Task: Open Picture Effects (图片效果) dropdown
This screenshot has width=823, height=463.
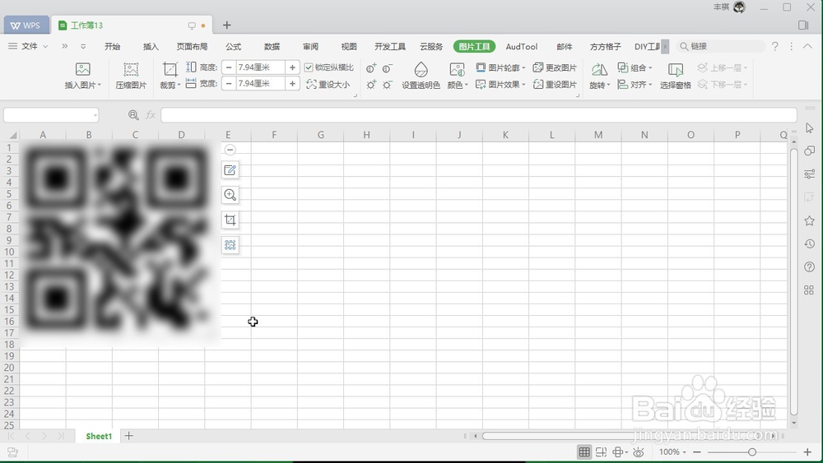Action: [500, 85]
